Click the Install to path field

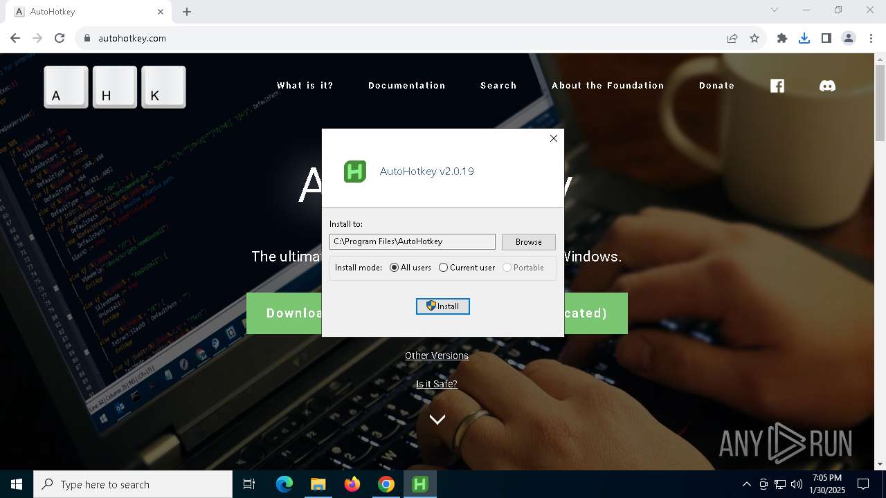(x=413, y=241)
